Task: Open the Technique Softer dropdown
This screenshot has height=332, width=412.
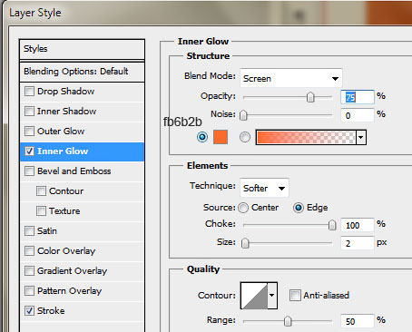Action: point(264,188)
